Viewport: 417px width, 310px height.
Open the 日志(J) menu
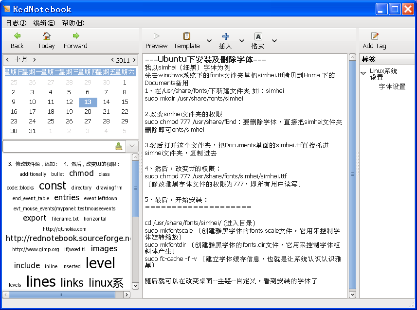(x=16, y=23)
